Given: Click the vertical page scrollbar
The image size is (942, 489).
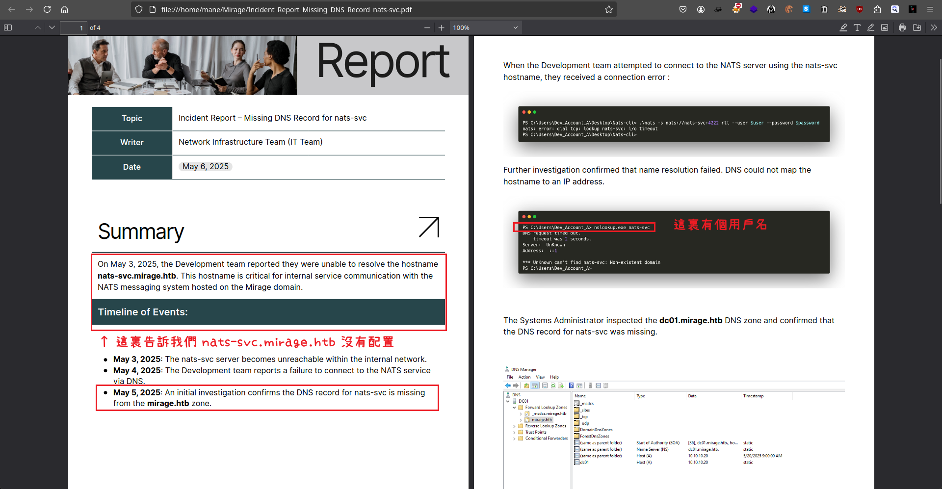Looking at the screenshot, I should click(940, 131).
